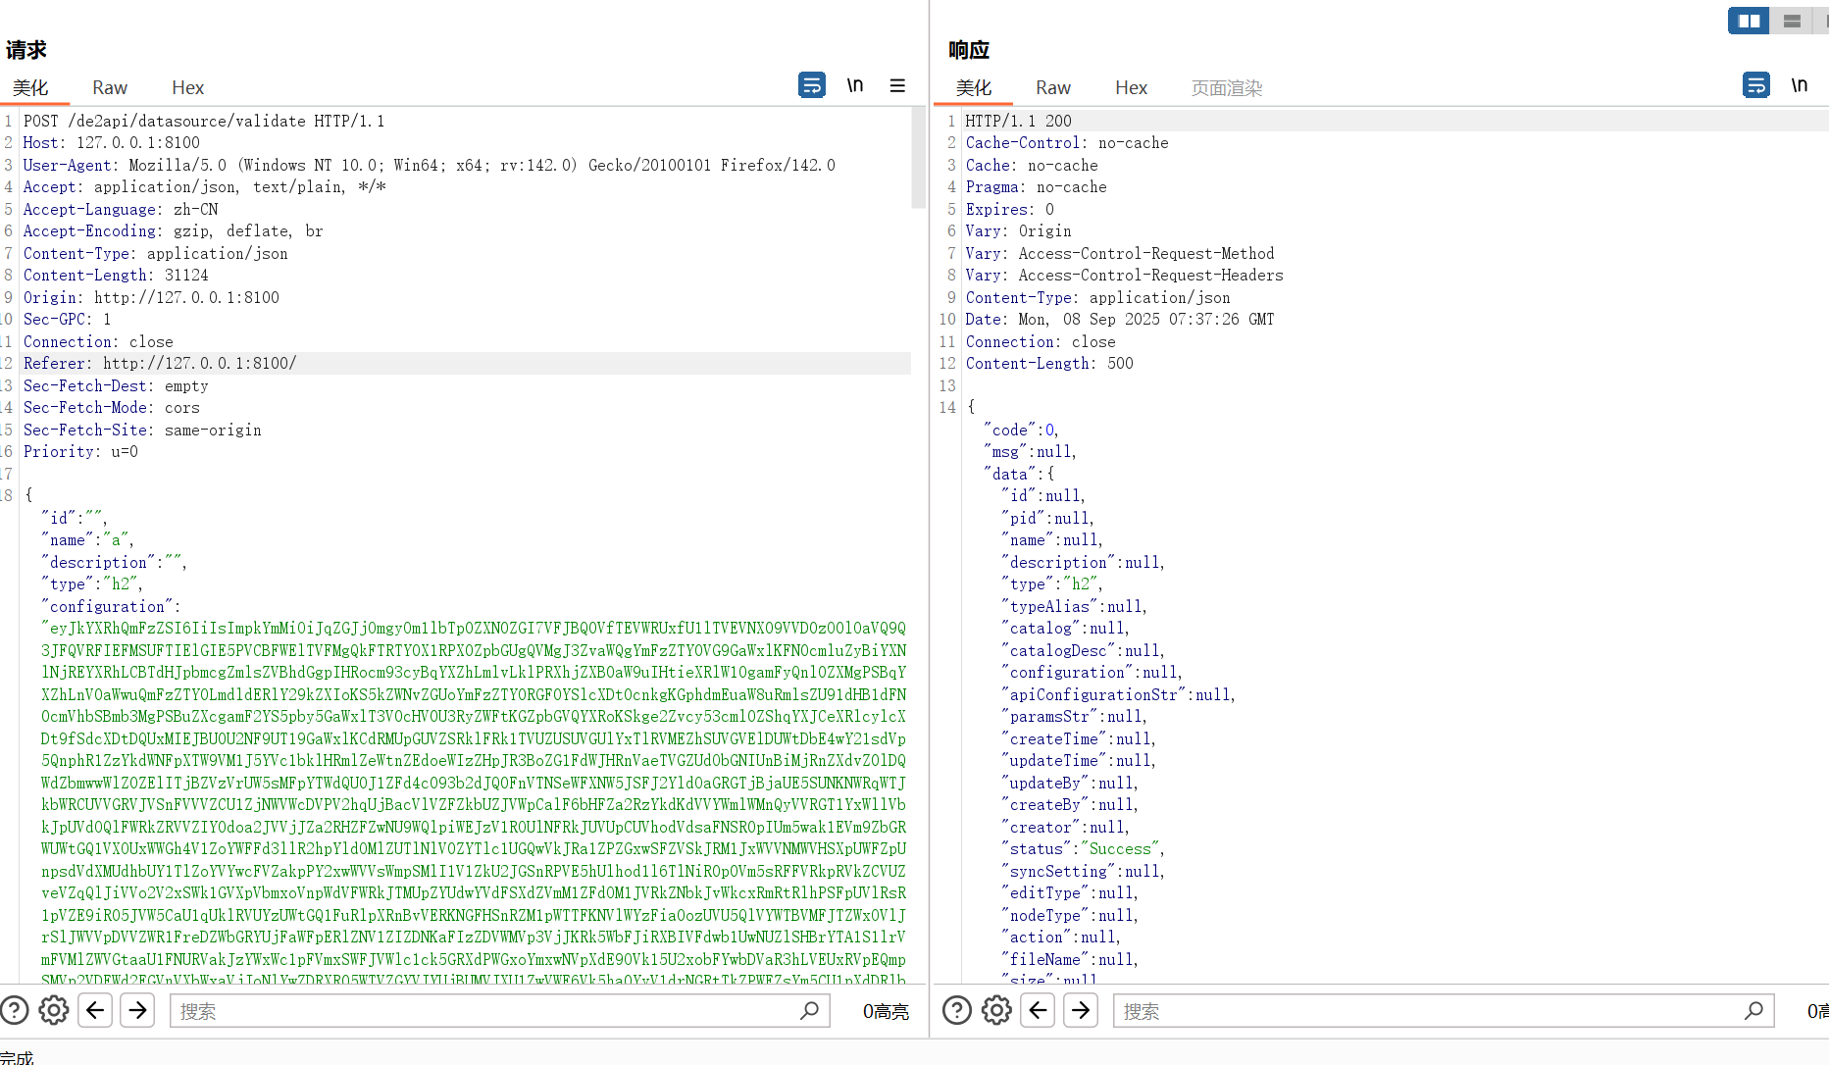Click the request panel vertical scrollbar
The image size is (1829, 1065).
[918, 157]
